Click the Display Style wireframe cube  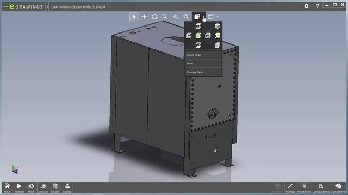210,16
